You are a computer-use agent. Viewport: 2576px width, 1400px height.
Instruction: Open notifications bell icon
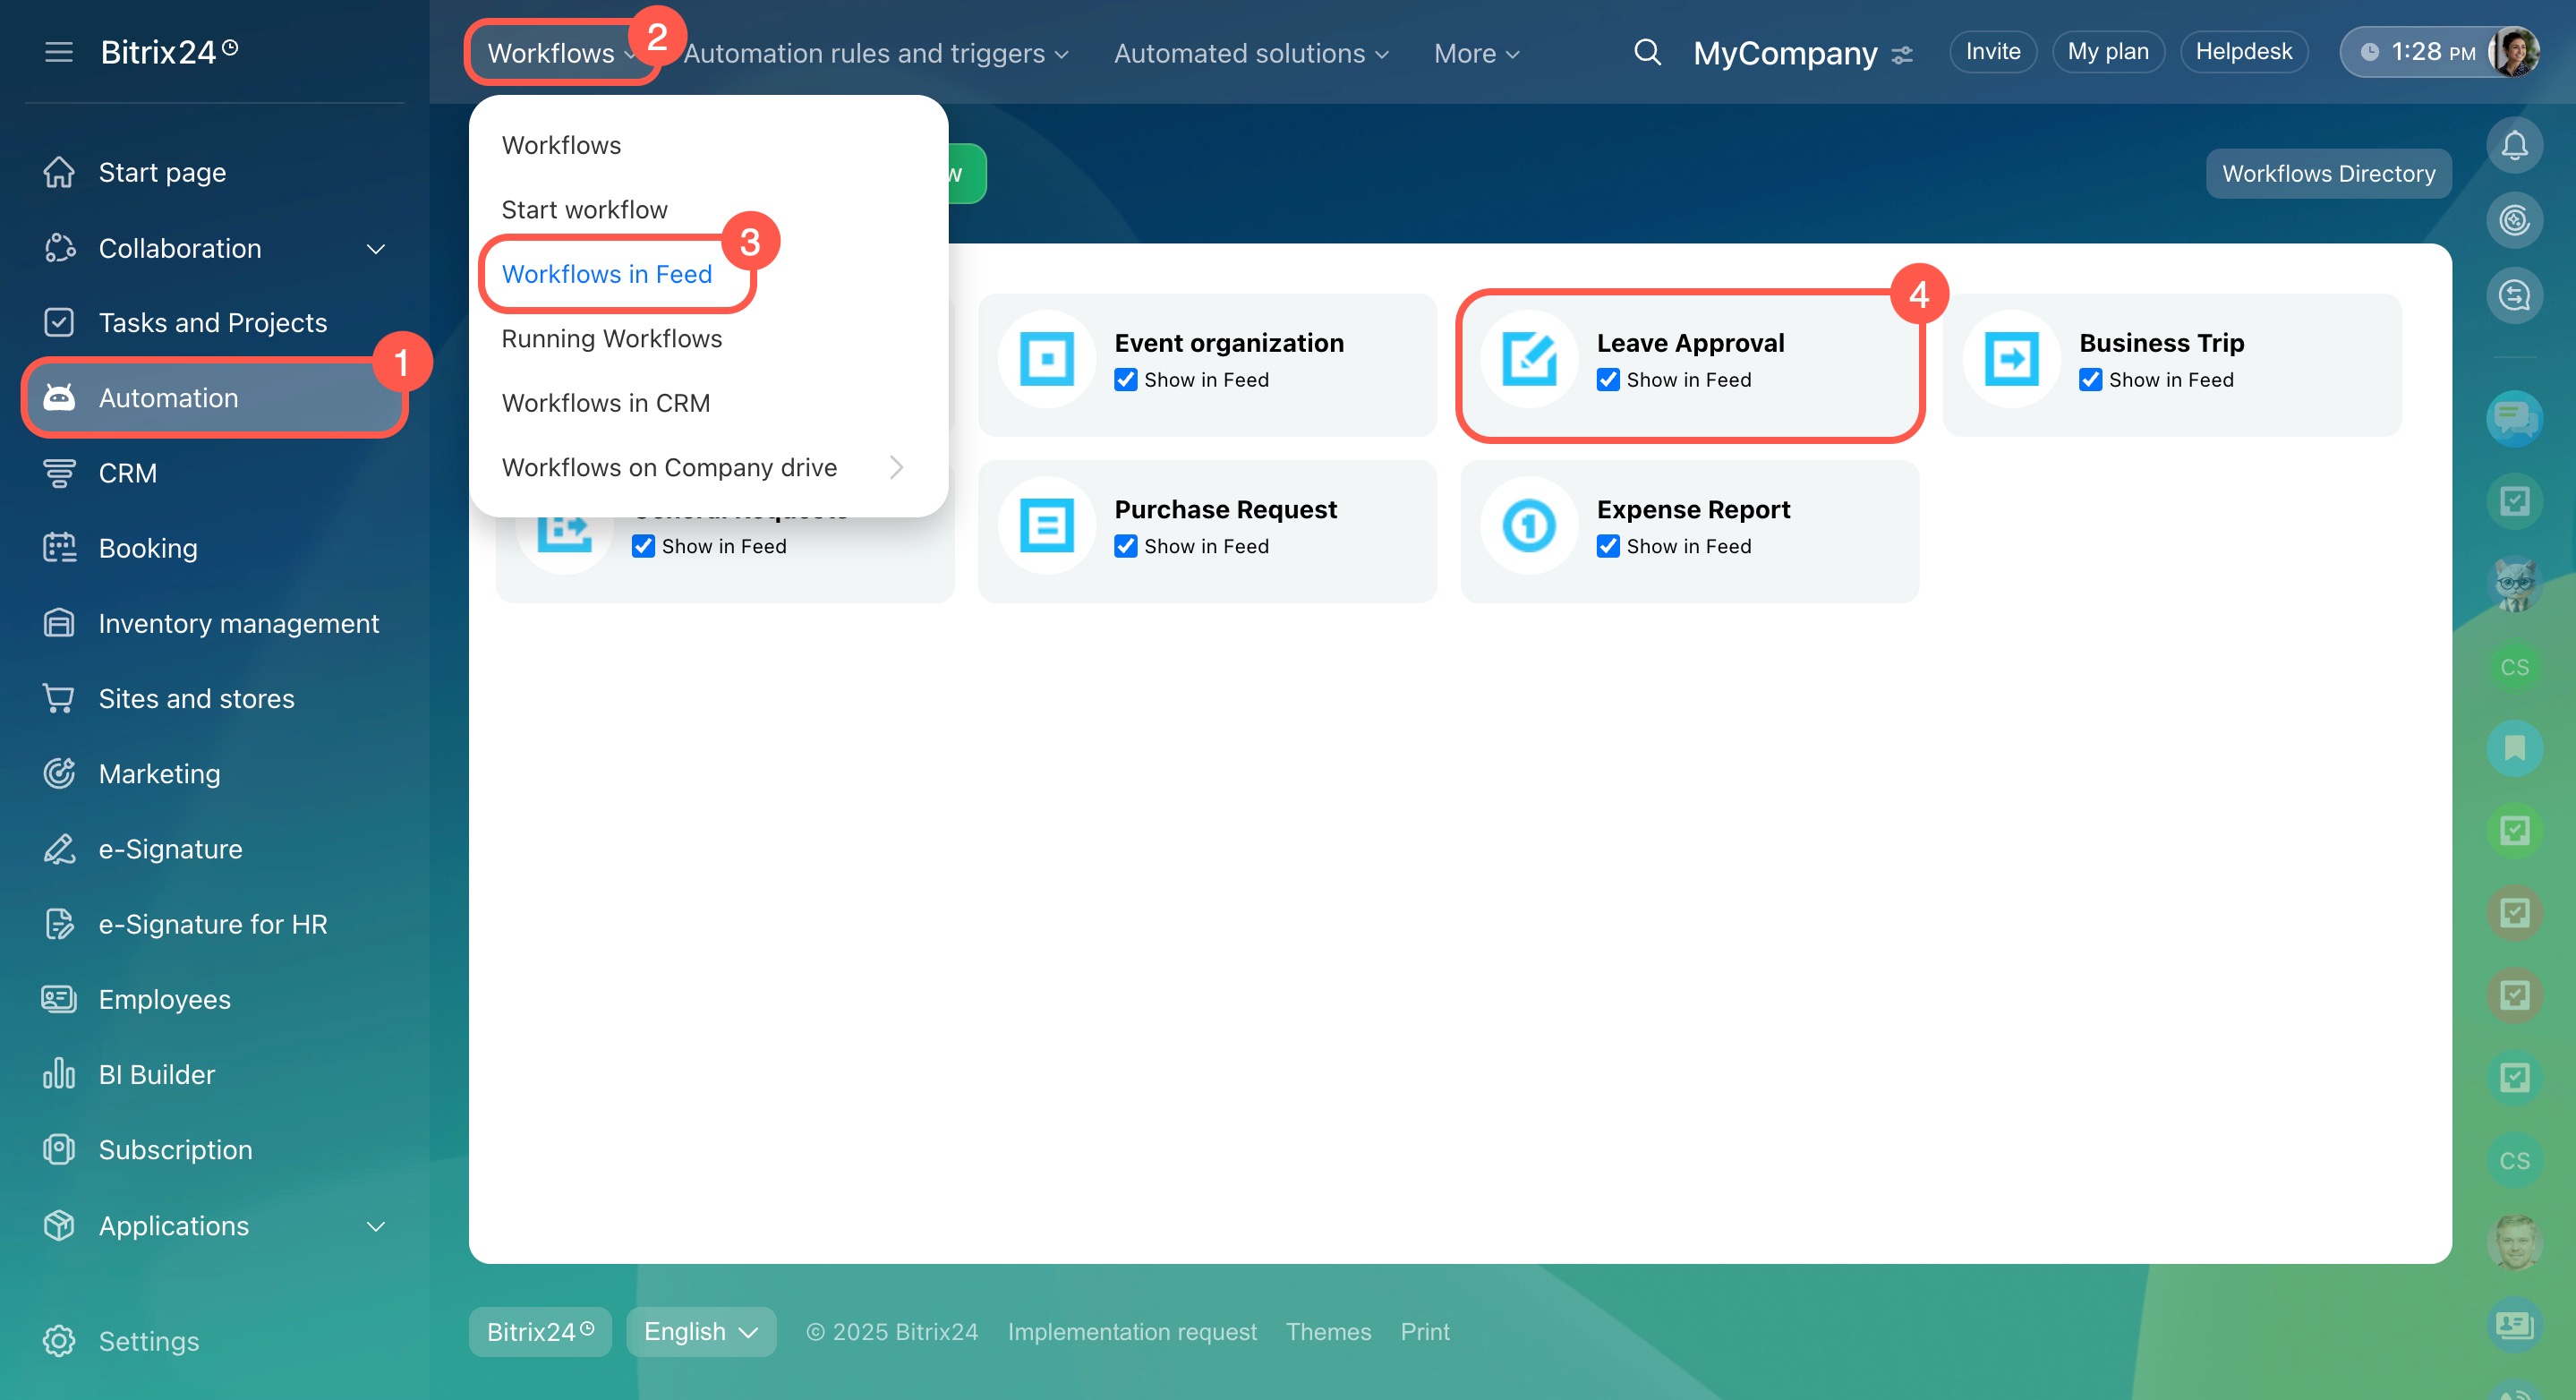click(2513, 146)
